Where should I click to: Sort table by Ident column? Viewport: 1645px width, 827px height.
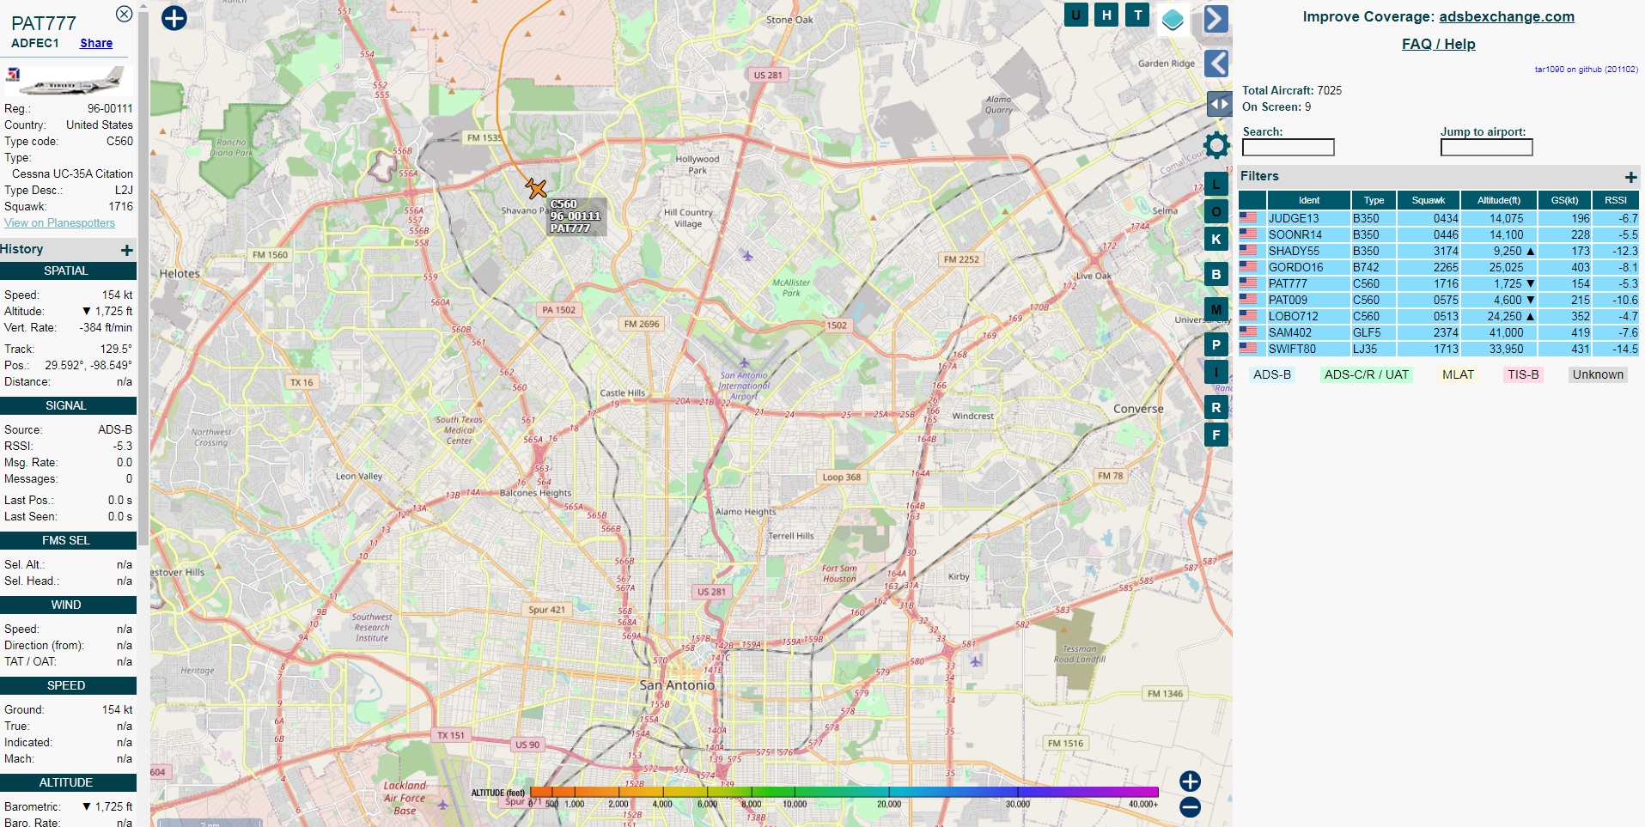pyautogui.click(x=1309, y=200)
